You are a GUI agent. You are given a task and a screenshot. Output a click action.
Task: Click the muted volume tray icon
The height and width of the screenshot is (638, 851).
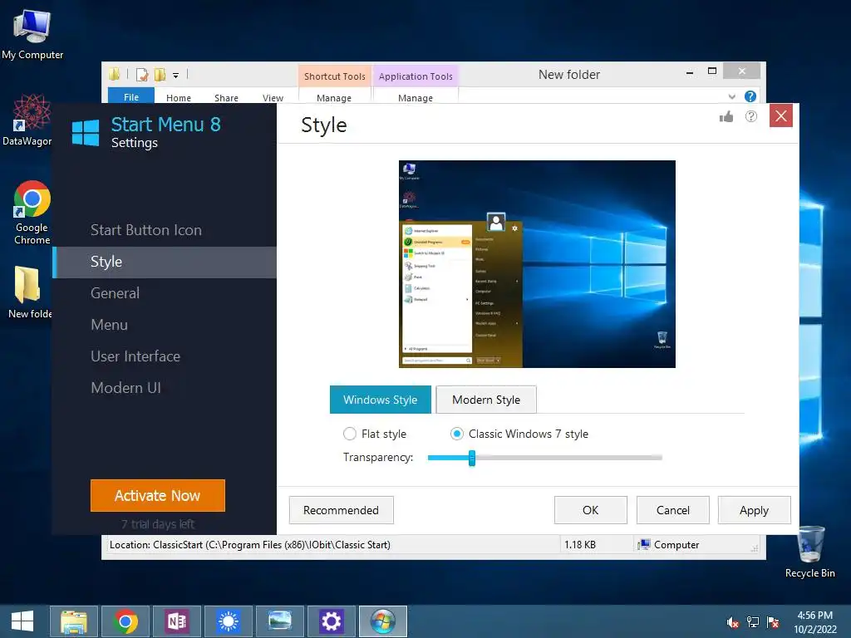pyautogui.click(x=733, y=622)
